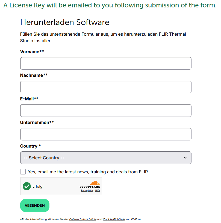221x223 pixels.
Task: Click the Cloudflare cloud logo
Action: point(95,183)
